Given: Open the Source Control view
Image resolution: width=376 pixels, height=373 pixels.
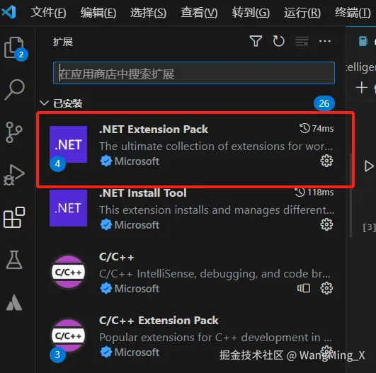Looking at the screenshot, I should [x=14, y=132].
